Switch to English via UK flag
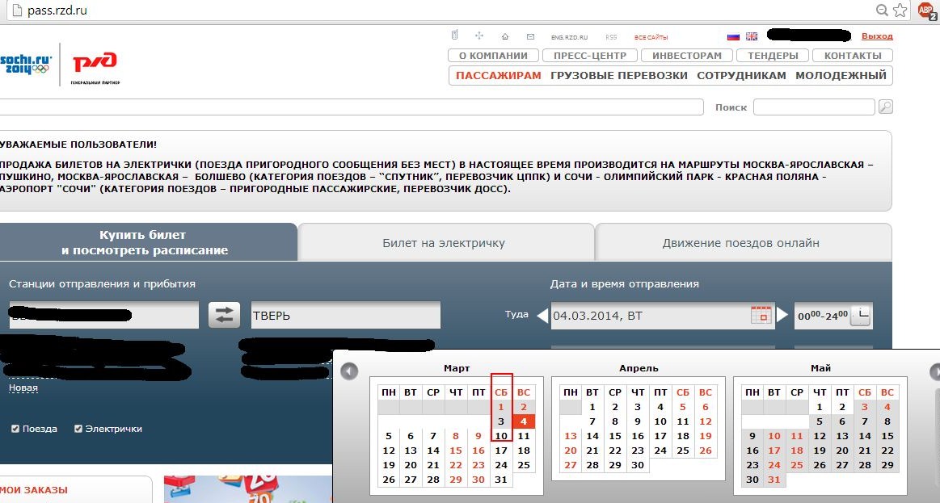 click(752, 36)
